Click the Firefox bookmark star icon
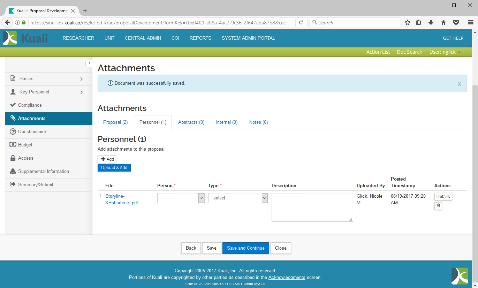 (407, 23)
